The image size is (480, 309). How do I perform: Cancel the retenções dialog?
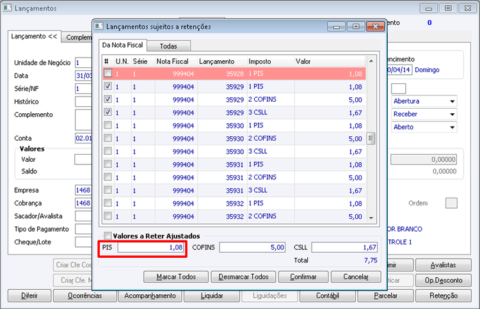coord(356,277)
